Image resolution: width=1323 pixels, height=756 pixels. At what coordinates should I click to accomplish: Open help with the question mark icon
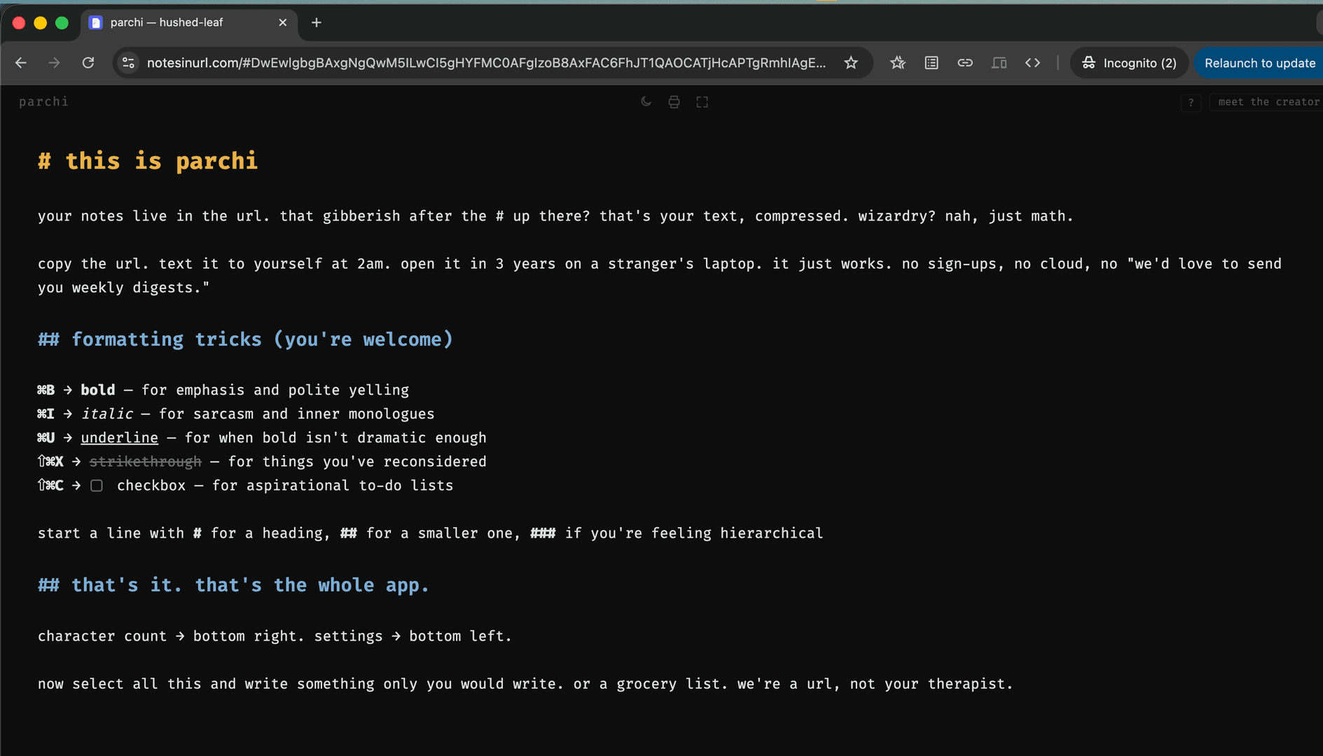1191,102
